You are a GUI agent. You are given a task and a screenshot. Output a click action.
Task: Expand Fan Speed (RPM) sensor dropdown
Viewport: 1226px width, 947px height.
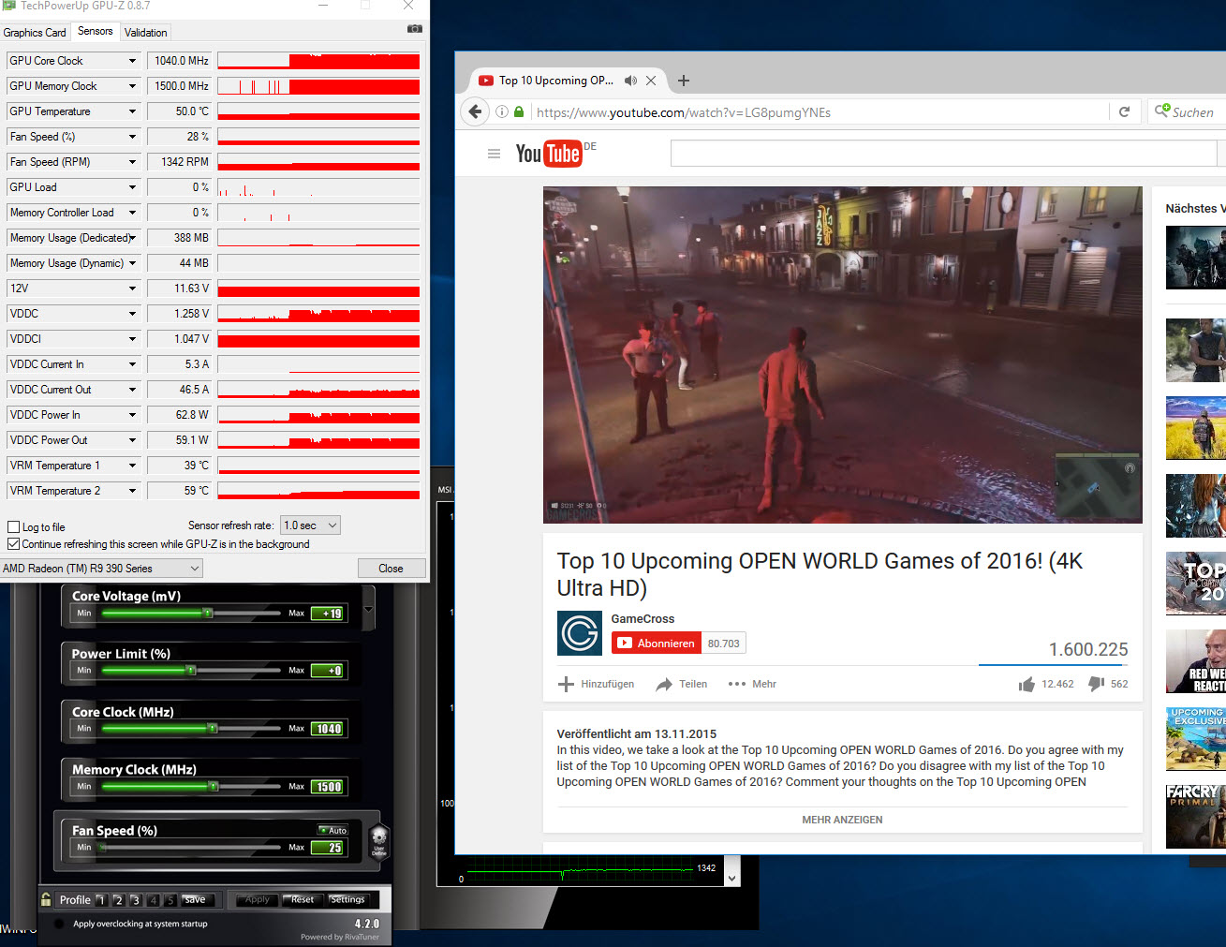(x=132, y=162)
